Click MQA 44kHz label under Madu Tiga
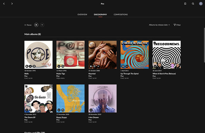 (60, 78)
